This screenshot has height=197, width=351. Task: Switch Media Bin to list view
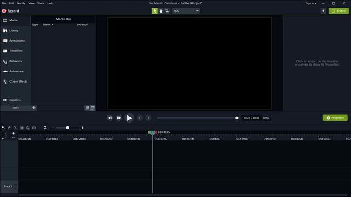click(x=93, y=108)
